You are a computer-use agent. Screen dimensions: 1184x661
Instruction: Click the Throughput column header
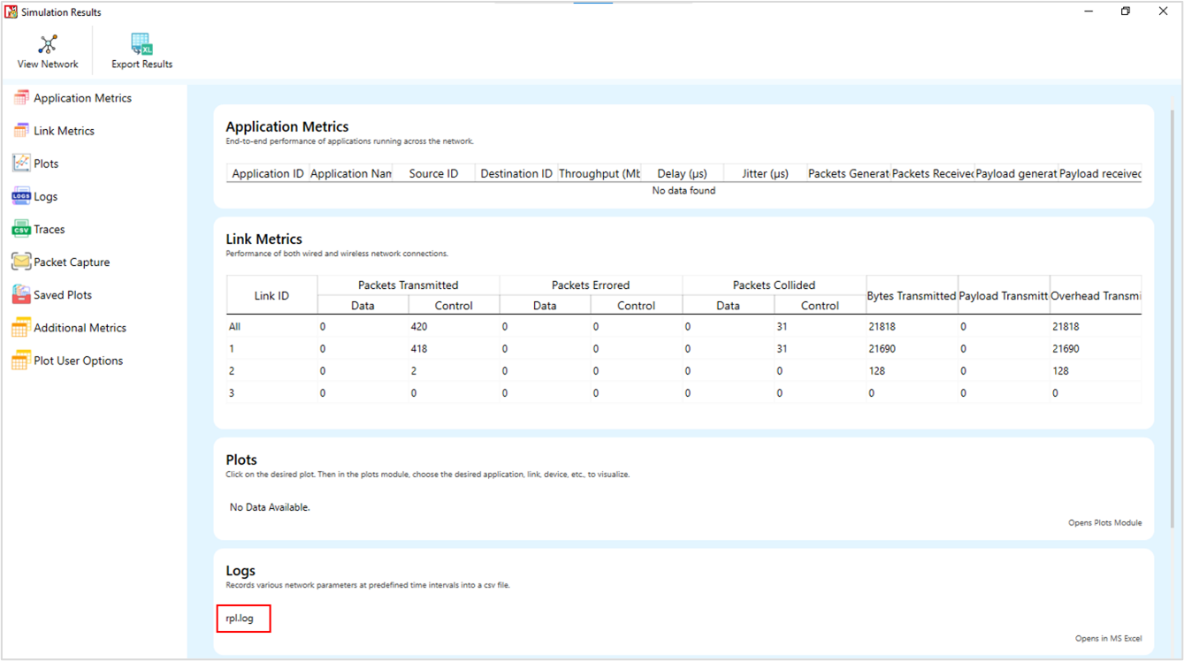tap(599, 174)
